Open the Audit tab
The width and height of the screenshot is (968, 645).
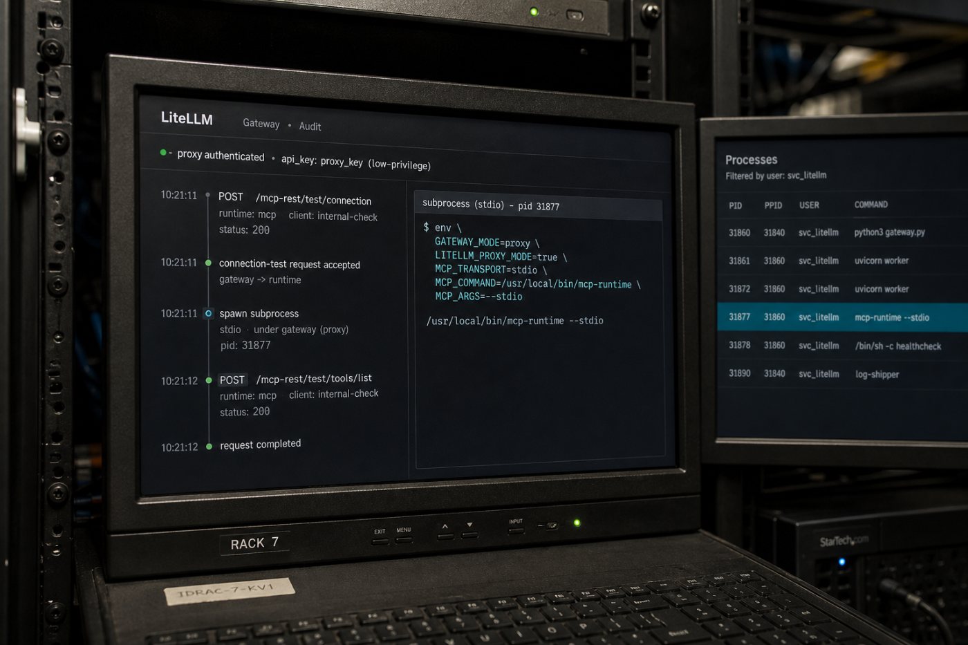[x=310, y=127]
